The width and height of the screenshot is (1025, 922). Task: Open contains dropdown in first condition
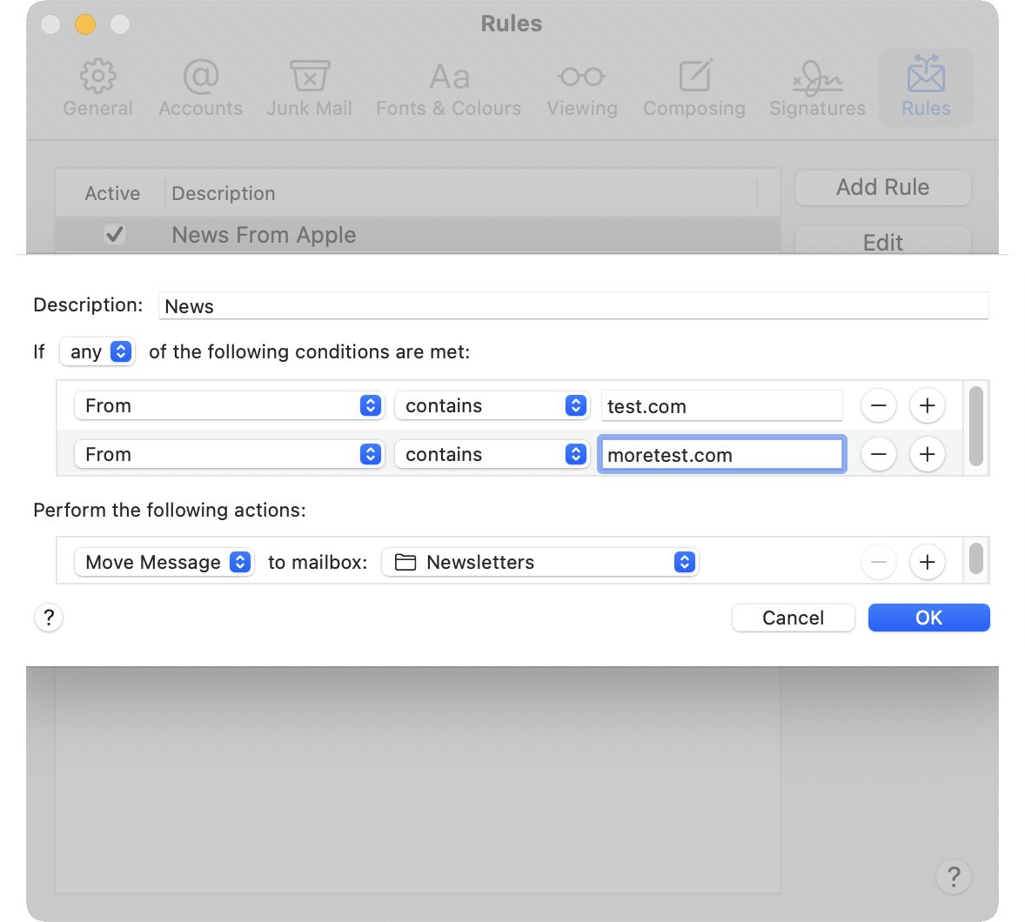pyautogui.click(x=492, y=405)
